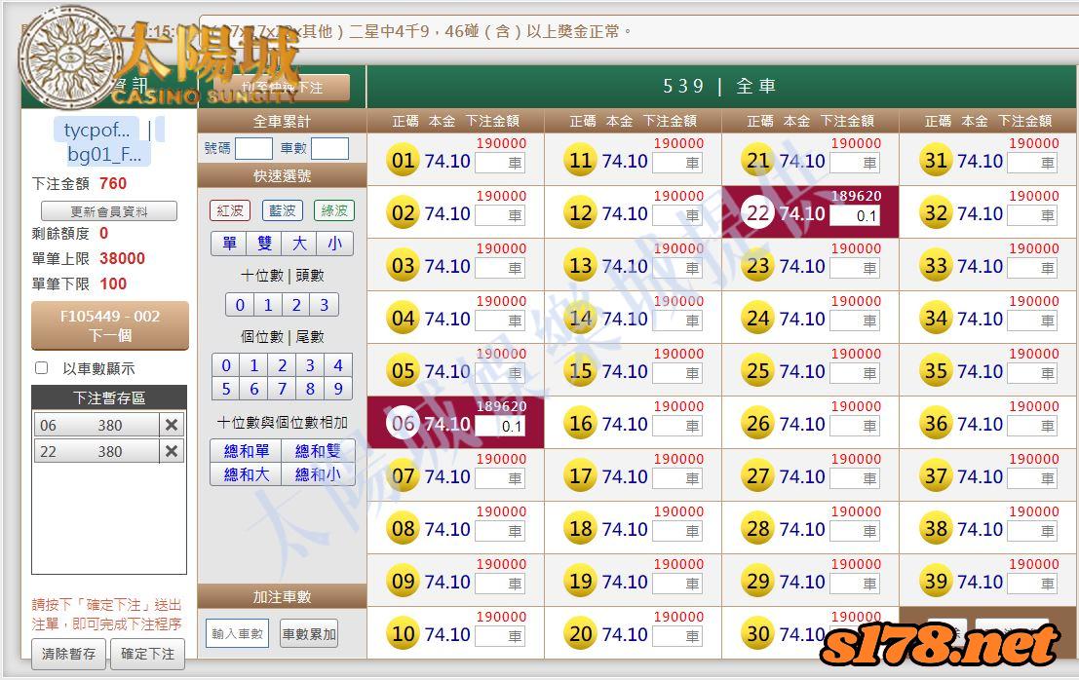Open 全車累計 section header
This screenshot has height=680, width=1079.
[282, 122]
